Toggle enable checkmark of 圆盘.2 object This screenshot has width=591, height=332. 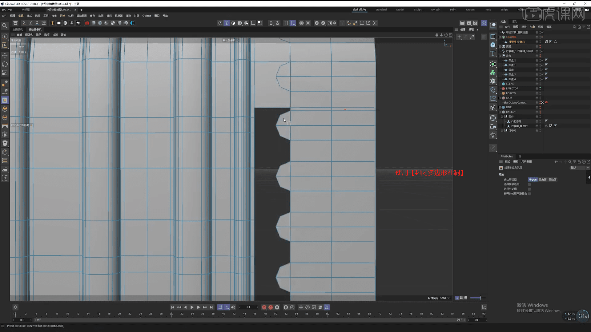click(542, 61)
